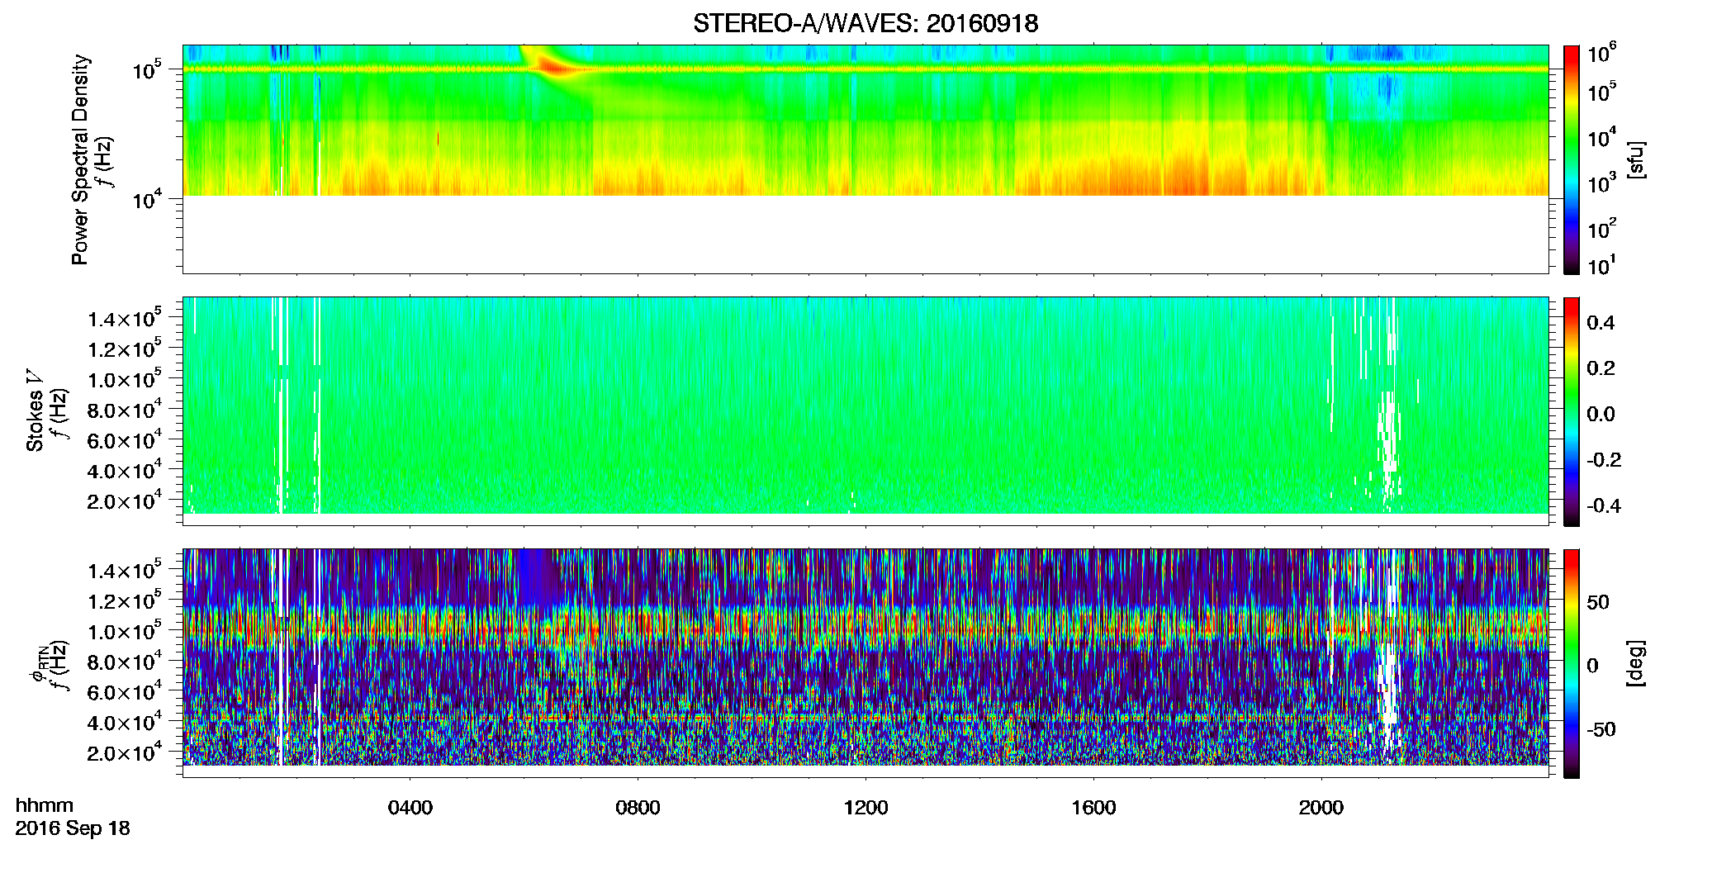Screen dimensions: 1731x892
Task: Select the 0400 time axis label
Action: tap(410, 808)
